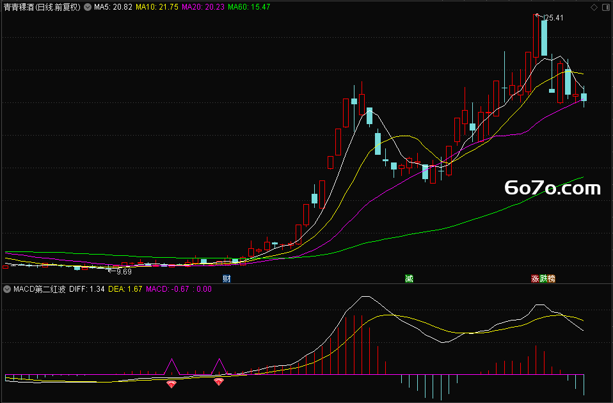Click the green 减 event marker

(409, 279)
